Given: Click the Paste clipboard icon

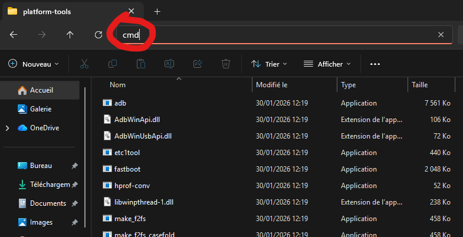Looking at the screenshot, I should tap(140, 64).
